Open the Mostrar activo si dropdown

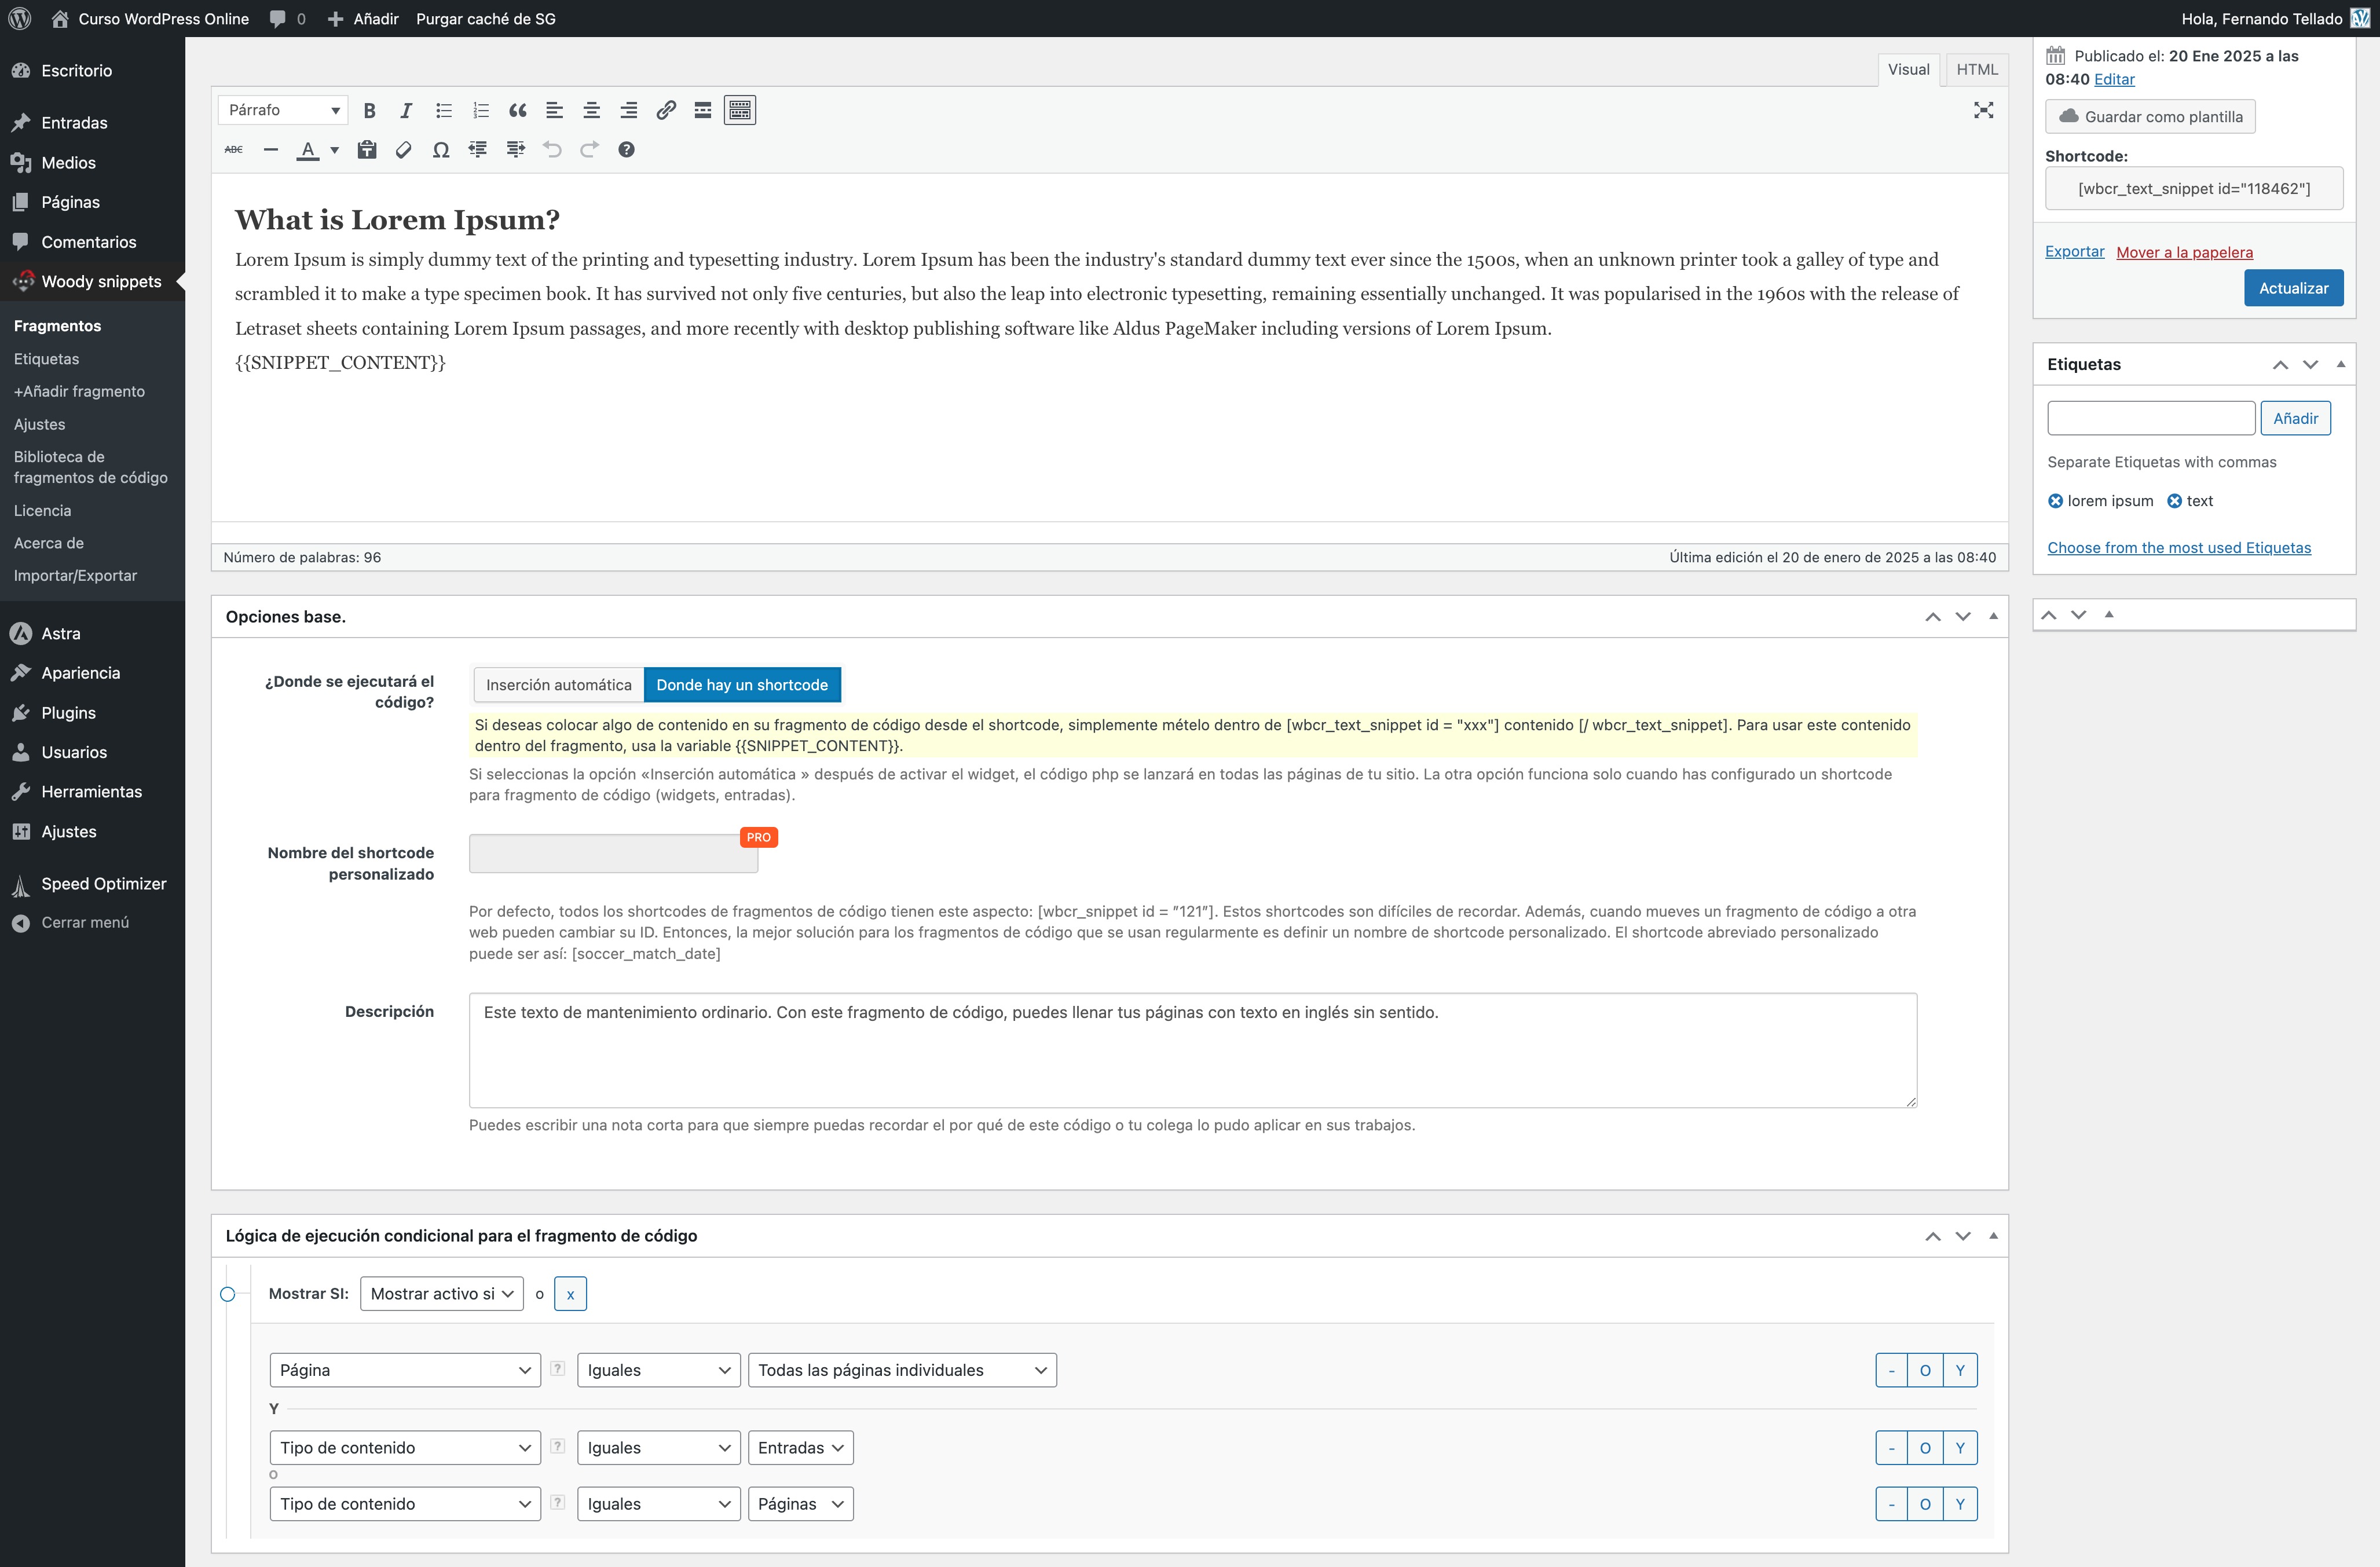441,1294
